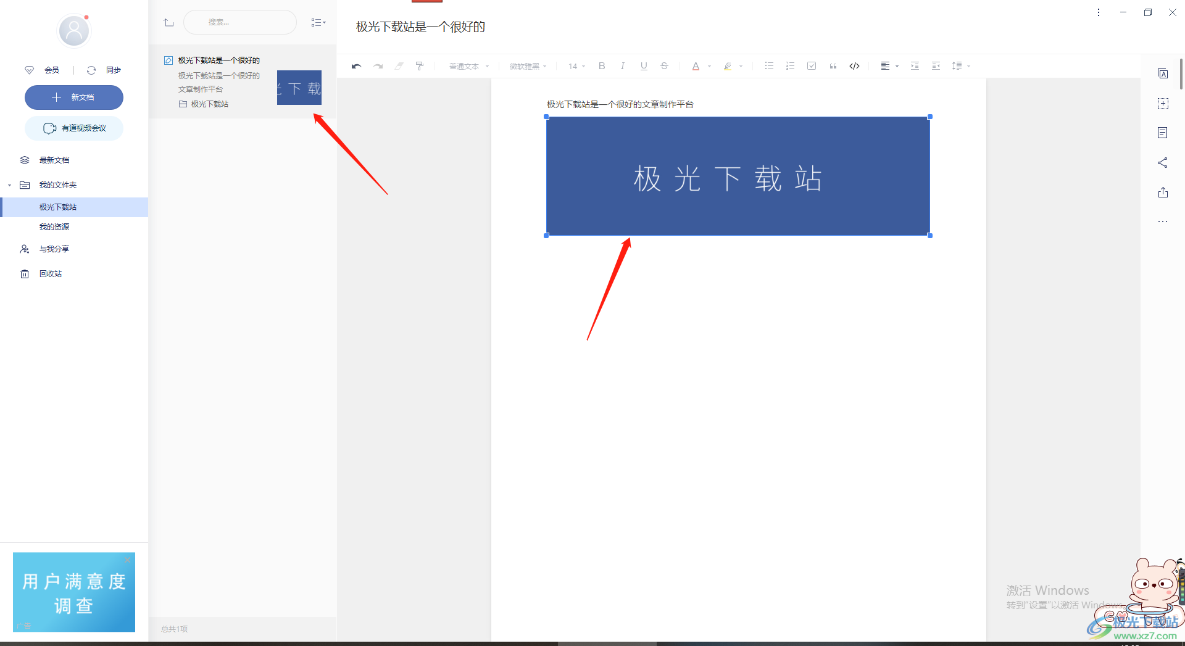Toggle strikethrough formatting
The image size is (1185, 646).
[x=664, y=66]
